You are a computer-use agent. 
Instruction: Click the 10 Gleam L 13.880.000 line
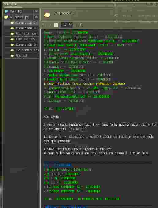coord(99,137)
